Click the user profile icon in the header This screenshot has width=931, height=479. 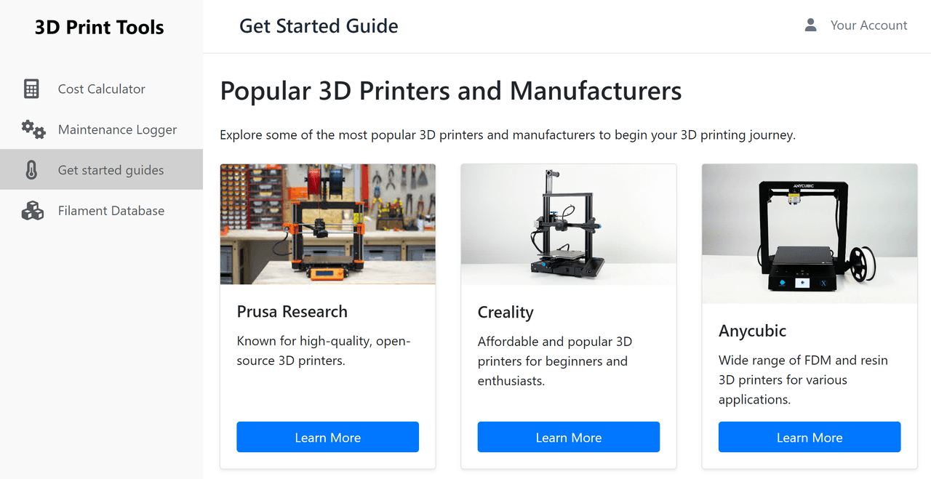point(810,25)
